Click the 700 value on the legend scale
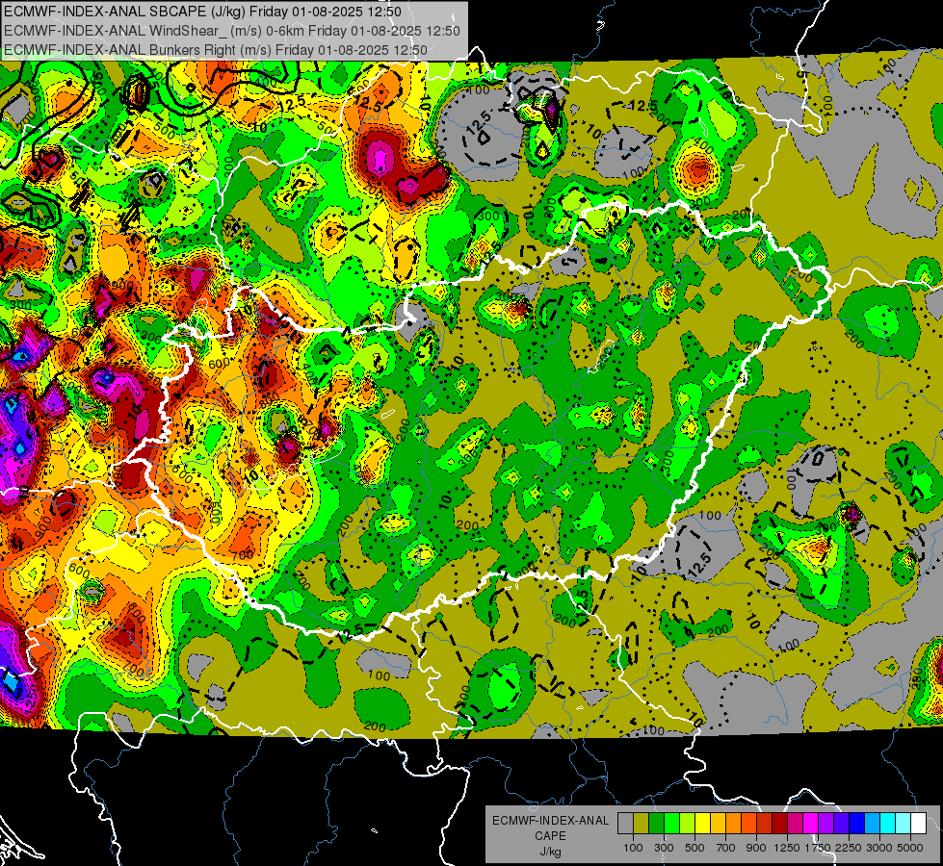Viewport: 943px width, 866px height. tap(726, 848)
